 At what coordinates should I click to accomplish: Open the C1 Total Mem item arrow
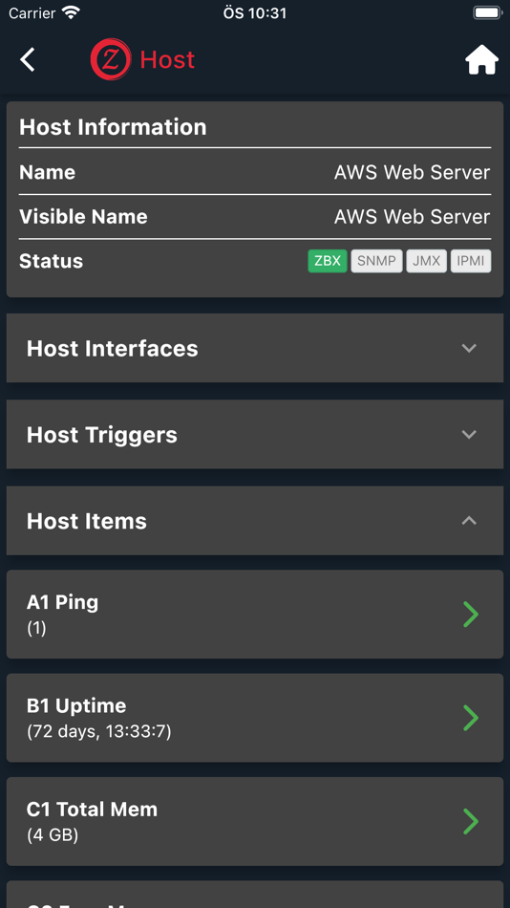pyautogui.click(x=471, y=822)
